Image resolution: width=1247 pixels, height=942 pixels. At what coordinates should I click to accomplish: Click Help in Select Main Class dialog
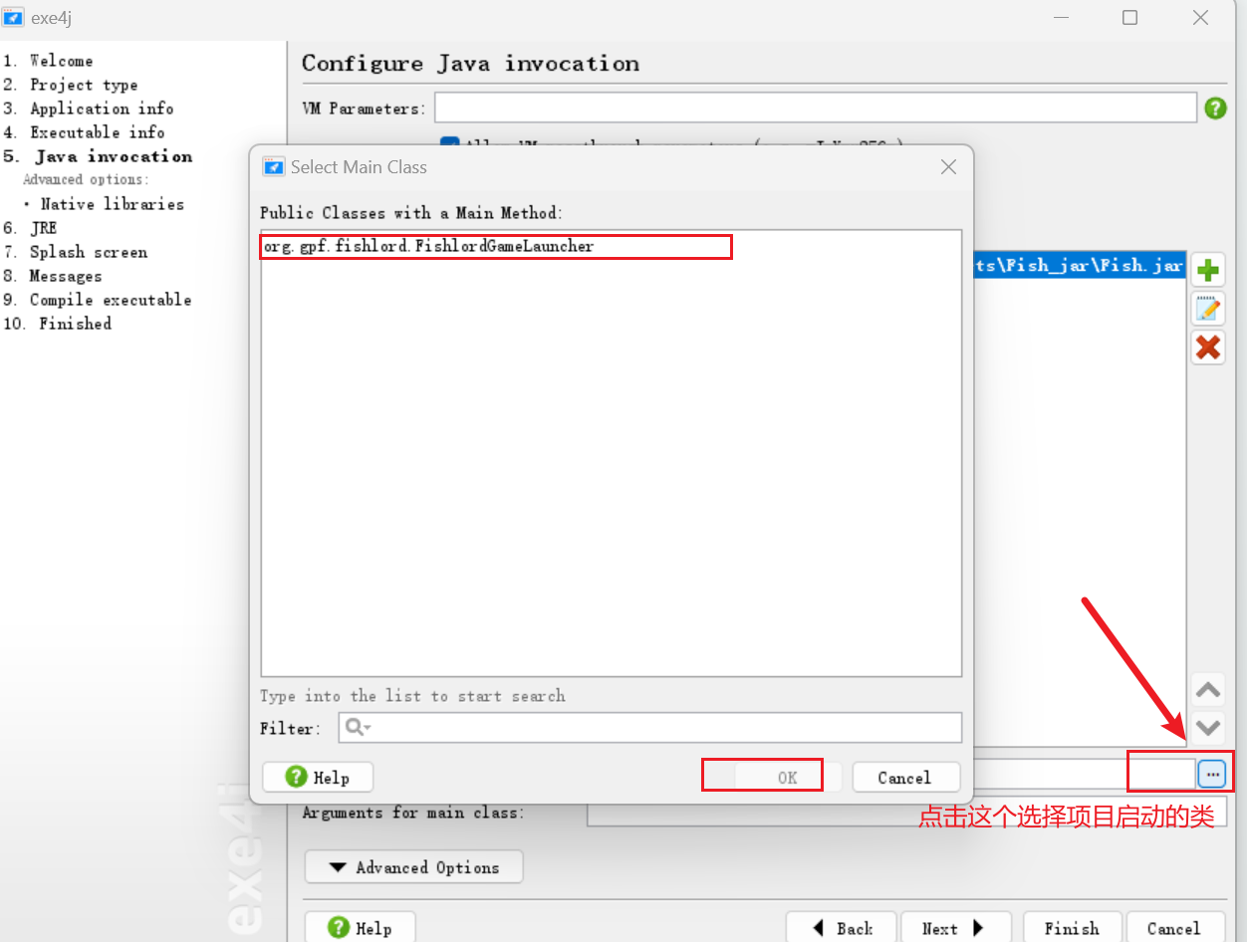click(316, 778)
